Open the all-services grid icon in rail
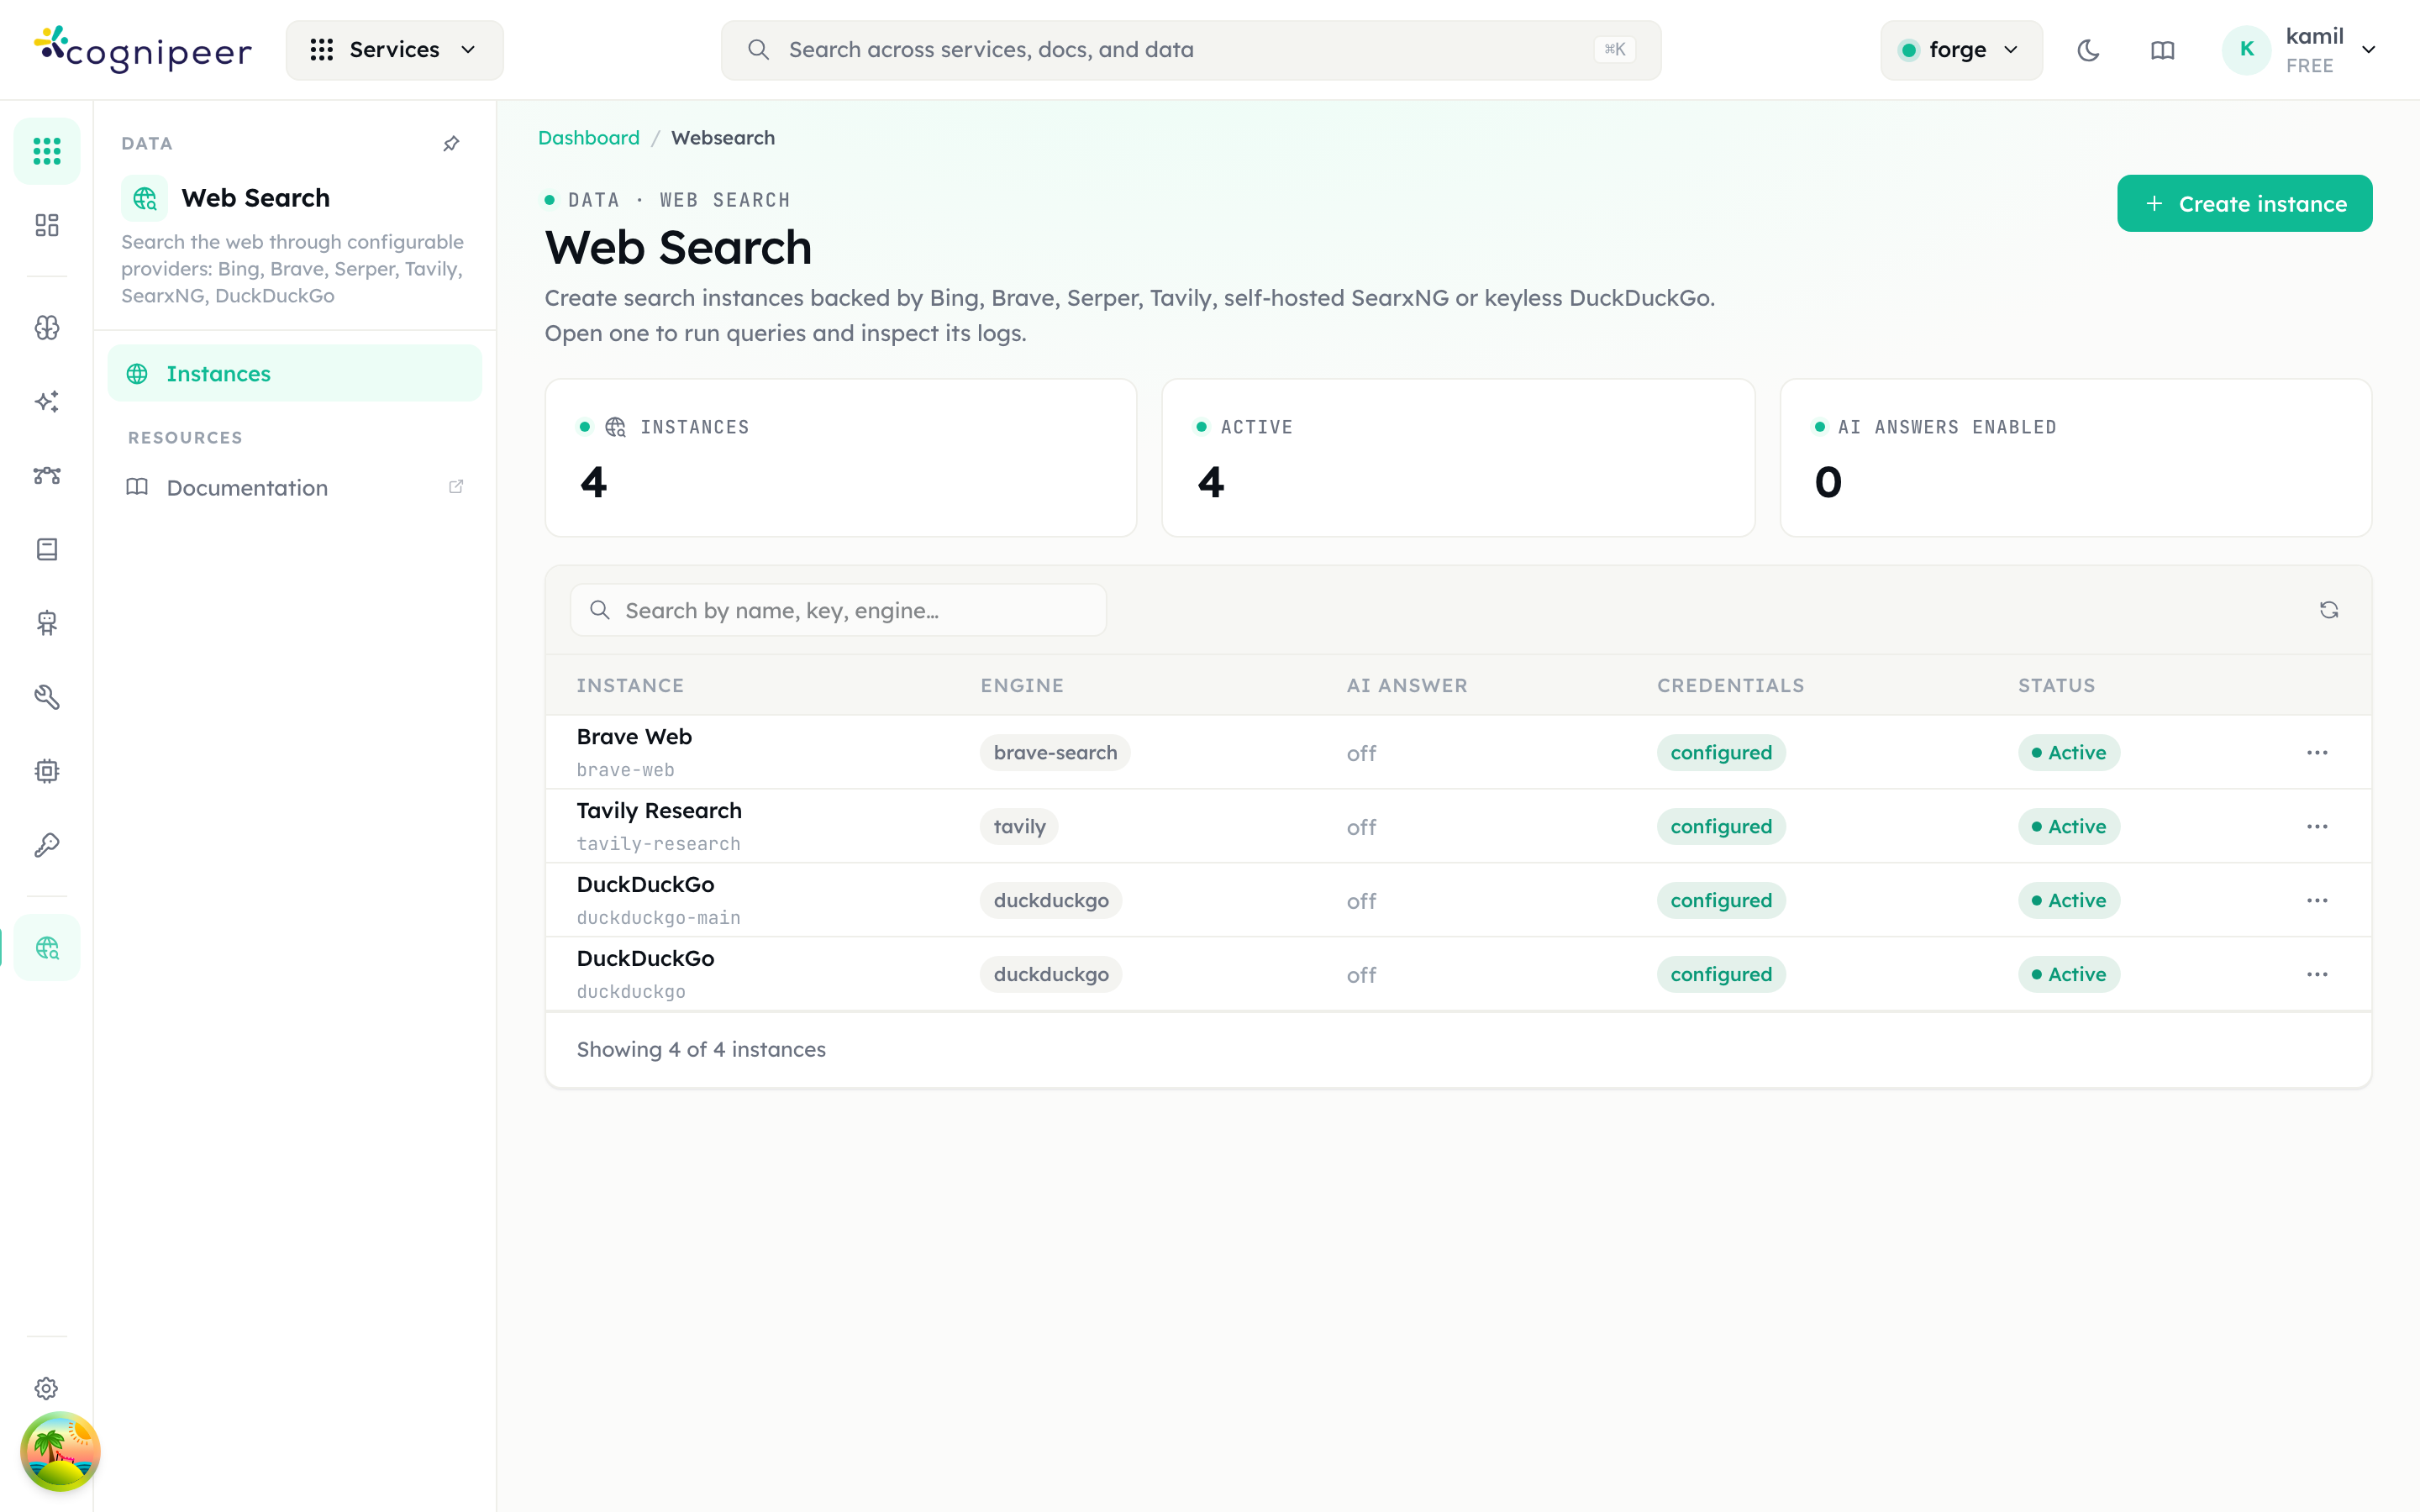 (47, 151)
